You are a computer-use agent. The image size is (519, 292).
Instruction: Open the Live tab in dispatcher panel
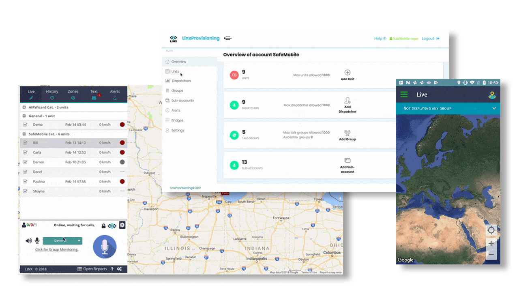(31, 94)
